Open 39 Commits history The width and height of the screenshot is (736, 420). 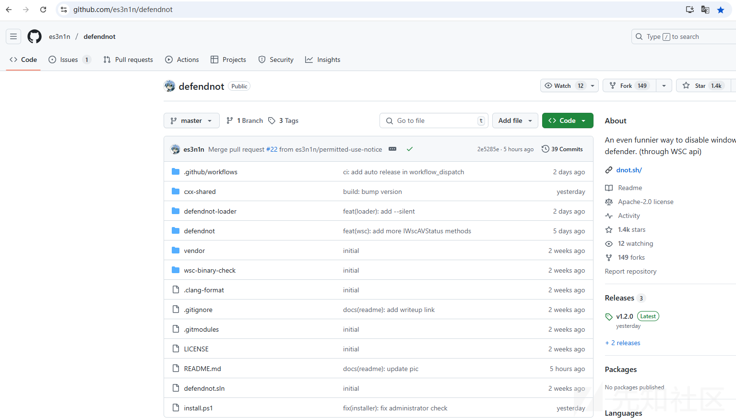(x=562, y=149)
